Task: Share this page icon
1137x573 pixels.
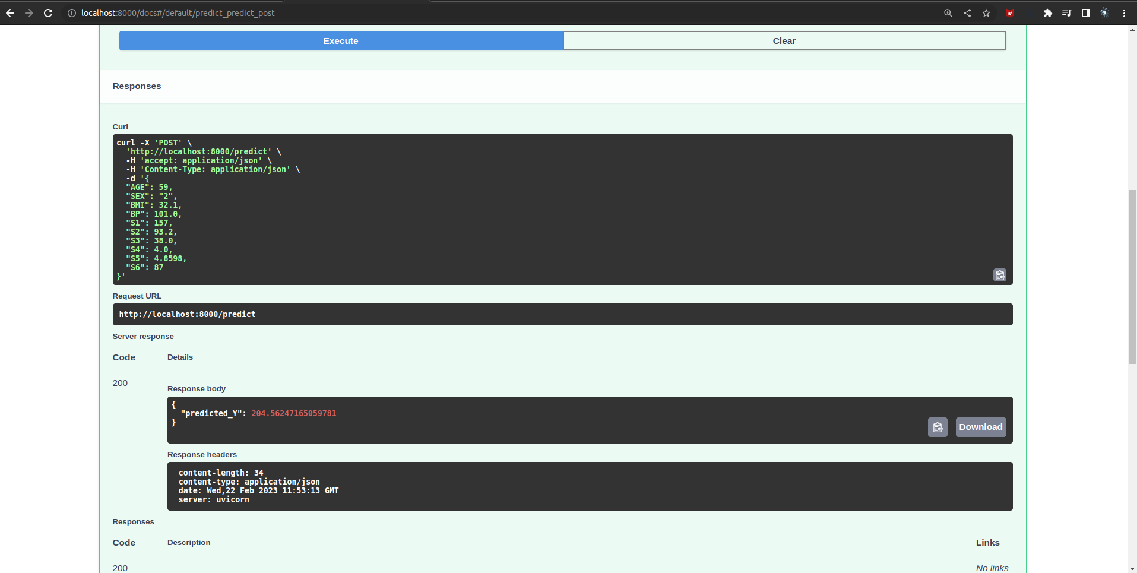Action: (967, 13)
